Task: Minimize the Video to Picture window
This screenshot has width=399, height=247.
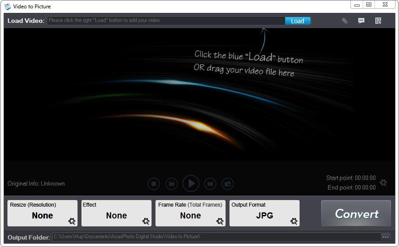Action: pos(357,4)
